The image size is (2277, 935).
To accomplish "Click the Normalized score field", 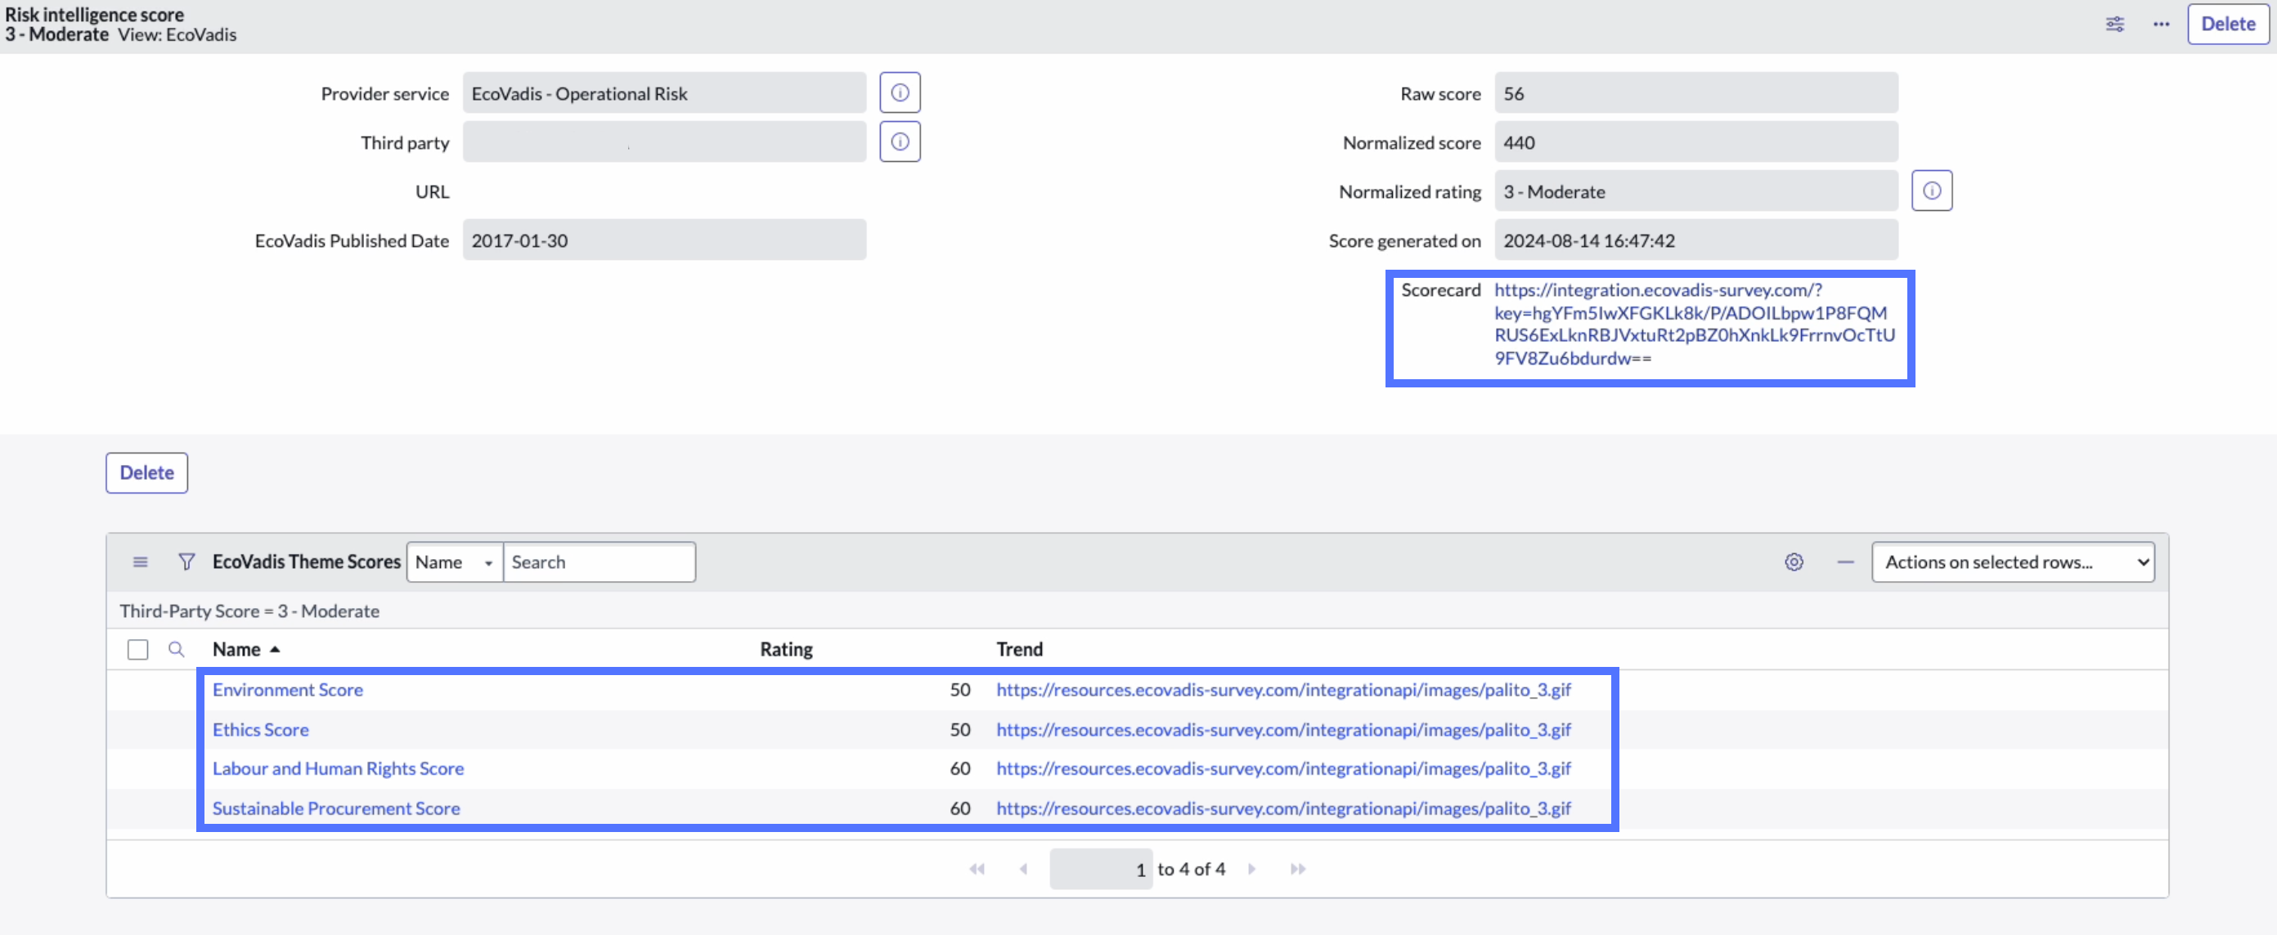I will point(1695,141).
